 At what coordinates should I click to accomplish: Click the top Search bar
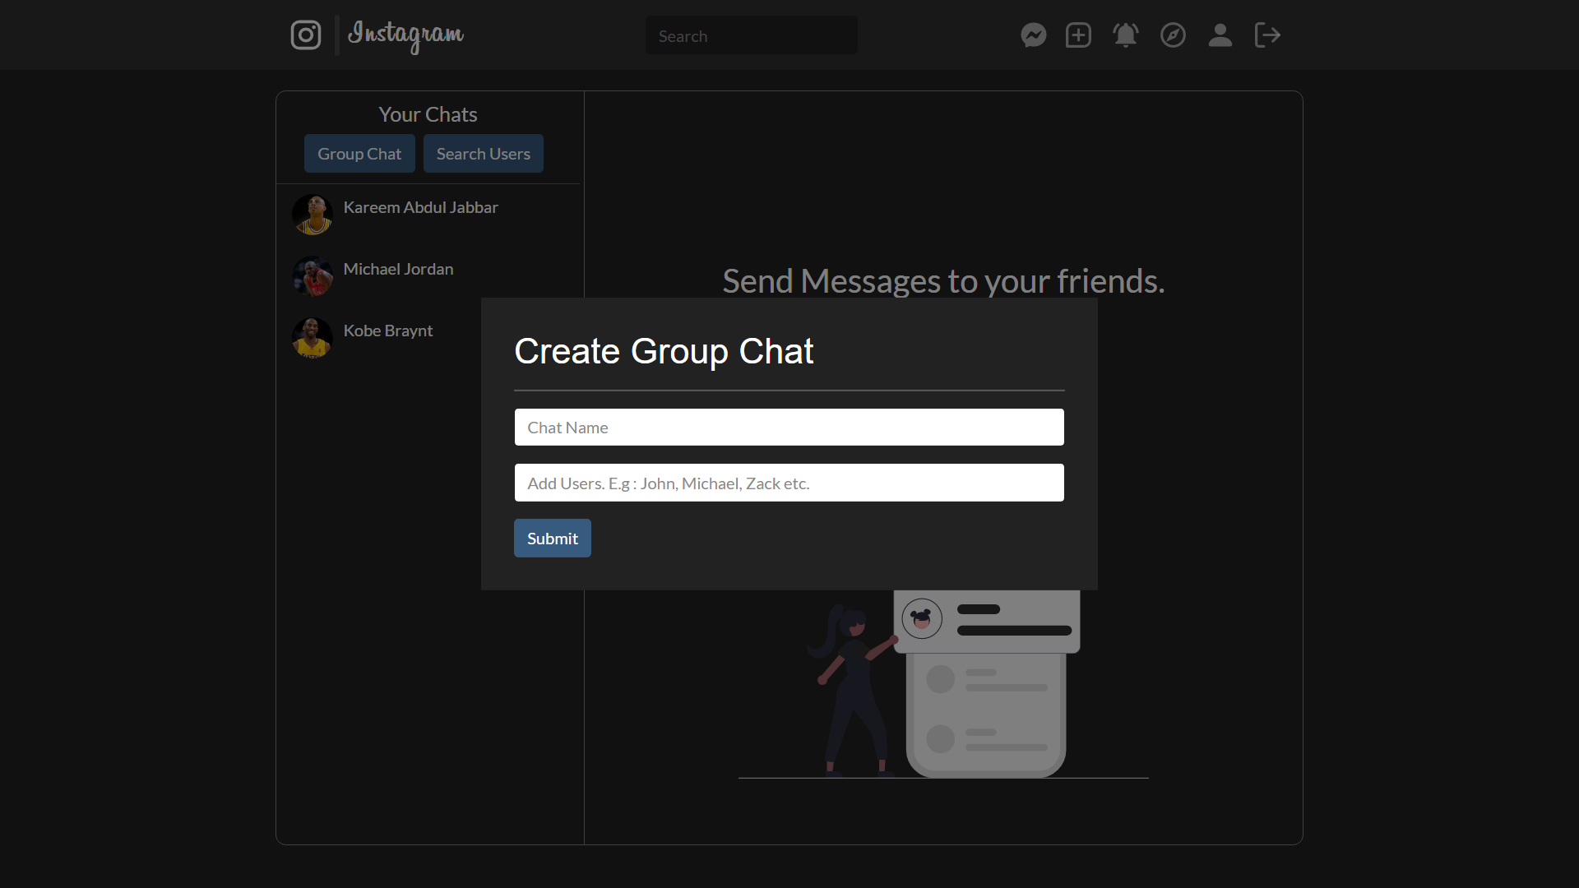(x=751, y=35)
